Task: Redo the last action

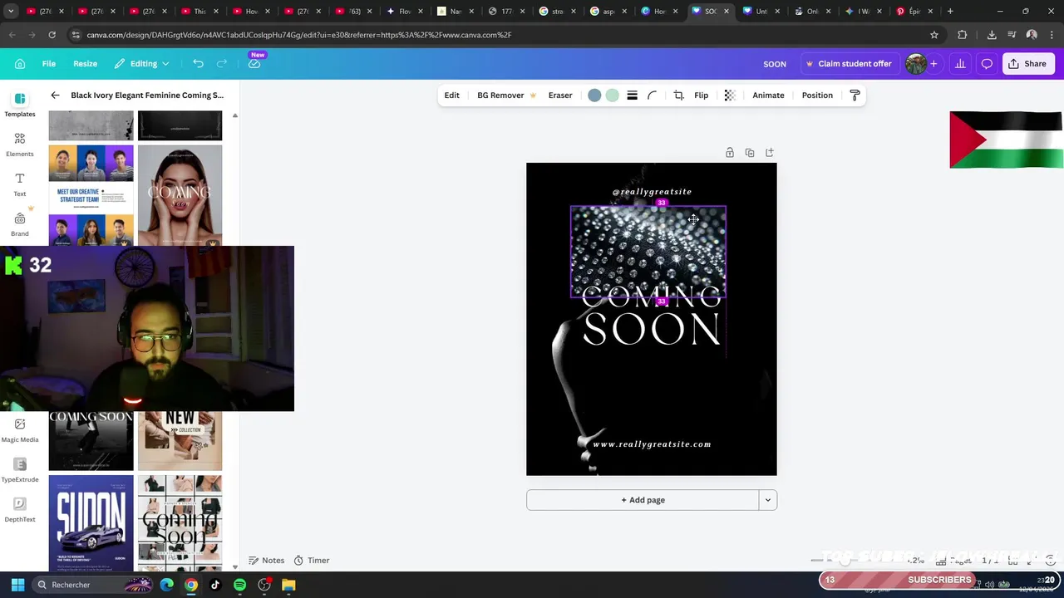Action: click(x=222, y=64)
